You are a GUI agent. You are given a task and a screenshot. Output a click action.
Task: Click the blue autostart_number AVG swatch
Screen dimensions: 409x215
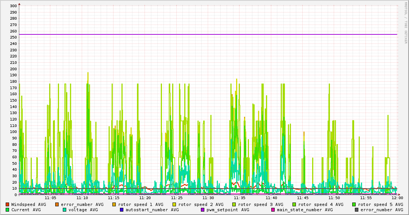(121, 210)
